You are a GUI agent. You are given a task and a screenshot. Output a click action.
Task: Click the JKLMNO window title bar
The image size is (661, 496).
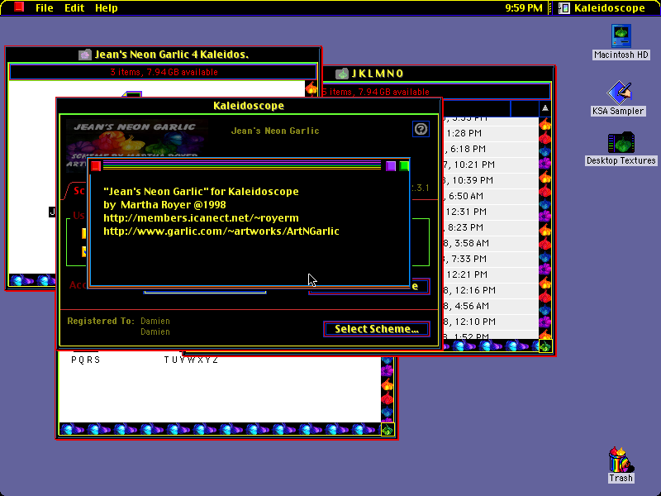pyautogui.click(x=439, y=74)
